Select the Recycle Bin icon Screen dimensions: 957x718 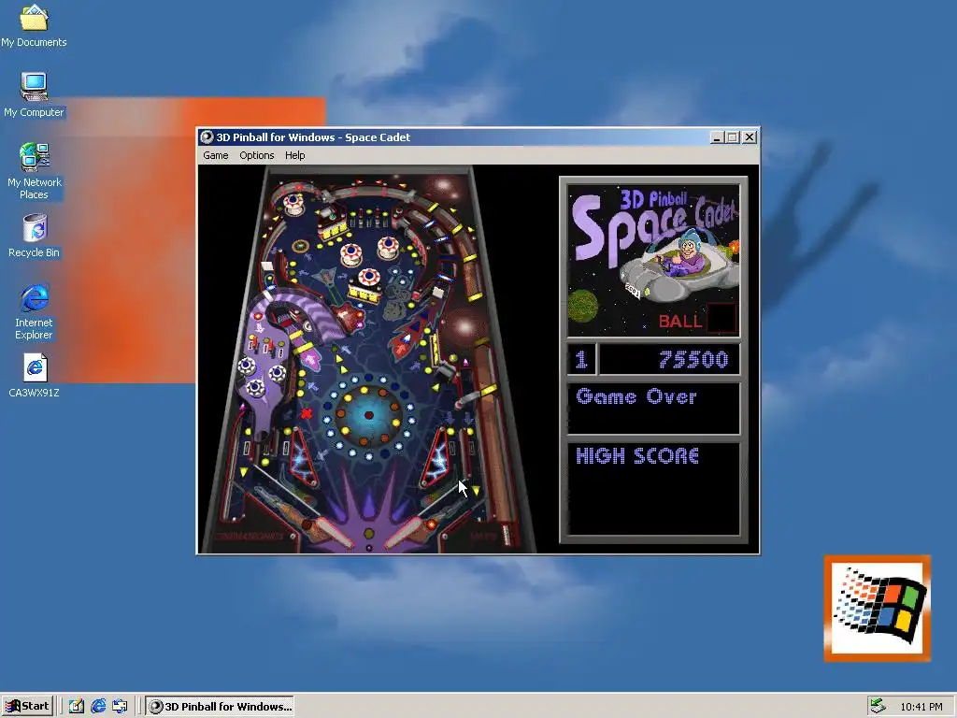pyautogui.click(x=34, y=236)
